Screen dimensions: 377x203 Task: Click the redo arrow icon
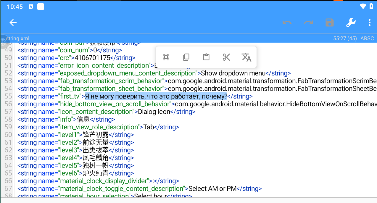click(308, 23)
